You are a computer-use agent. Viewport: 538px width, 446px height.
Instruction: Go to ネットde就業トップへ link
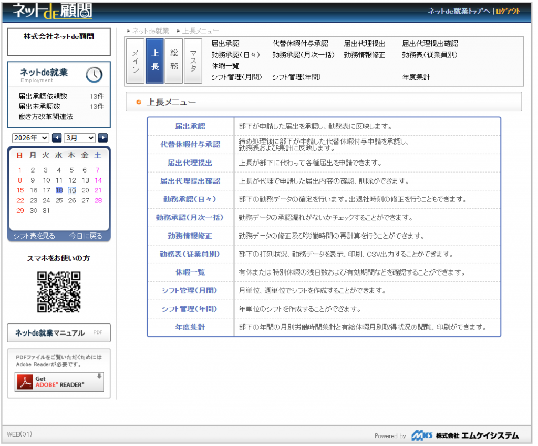pos(459,12)
